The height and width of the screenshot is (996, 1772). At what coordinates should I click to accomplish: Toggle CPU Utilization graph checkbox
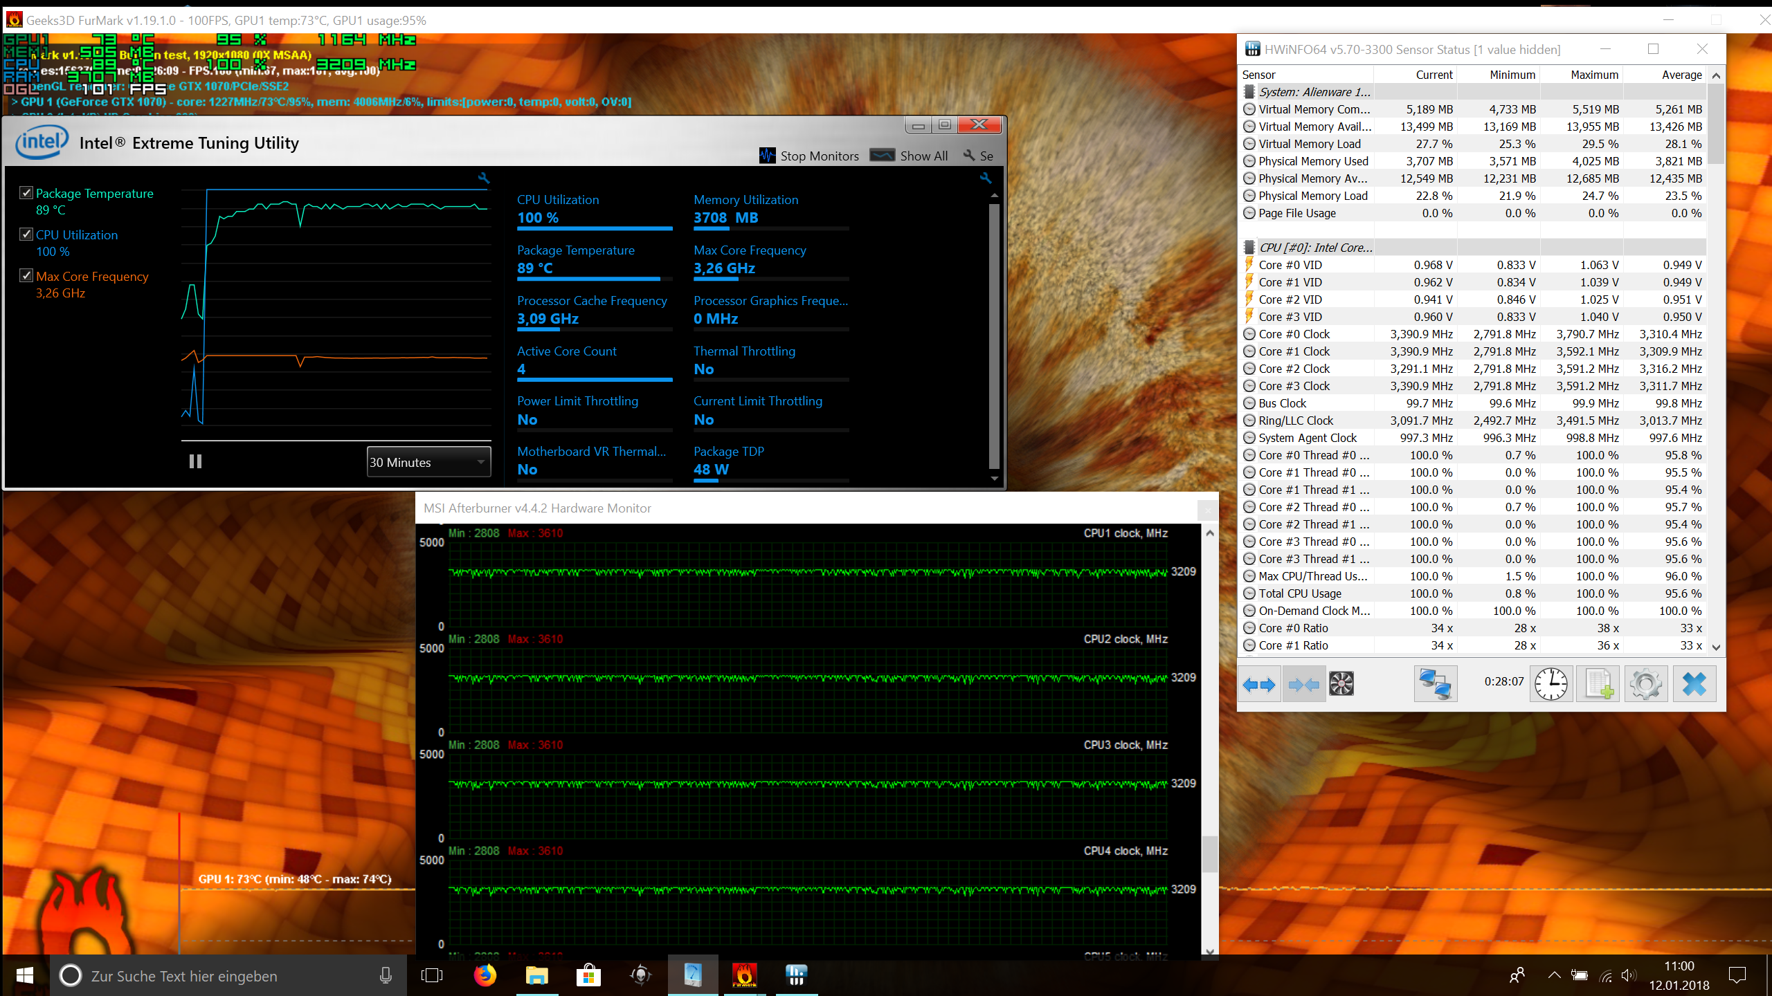[26, 234]
